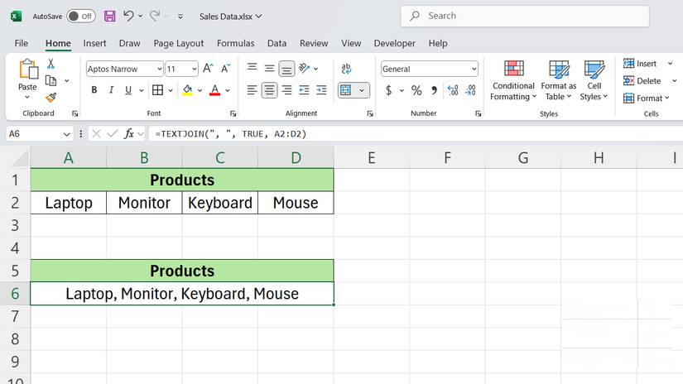683x384 pixels.
Task: Apply red Font Color
Action: pos(214,90)
